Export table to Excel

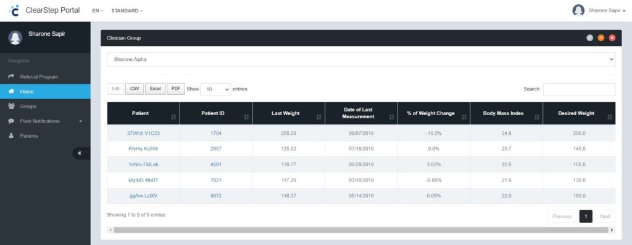click(155, 89)
